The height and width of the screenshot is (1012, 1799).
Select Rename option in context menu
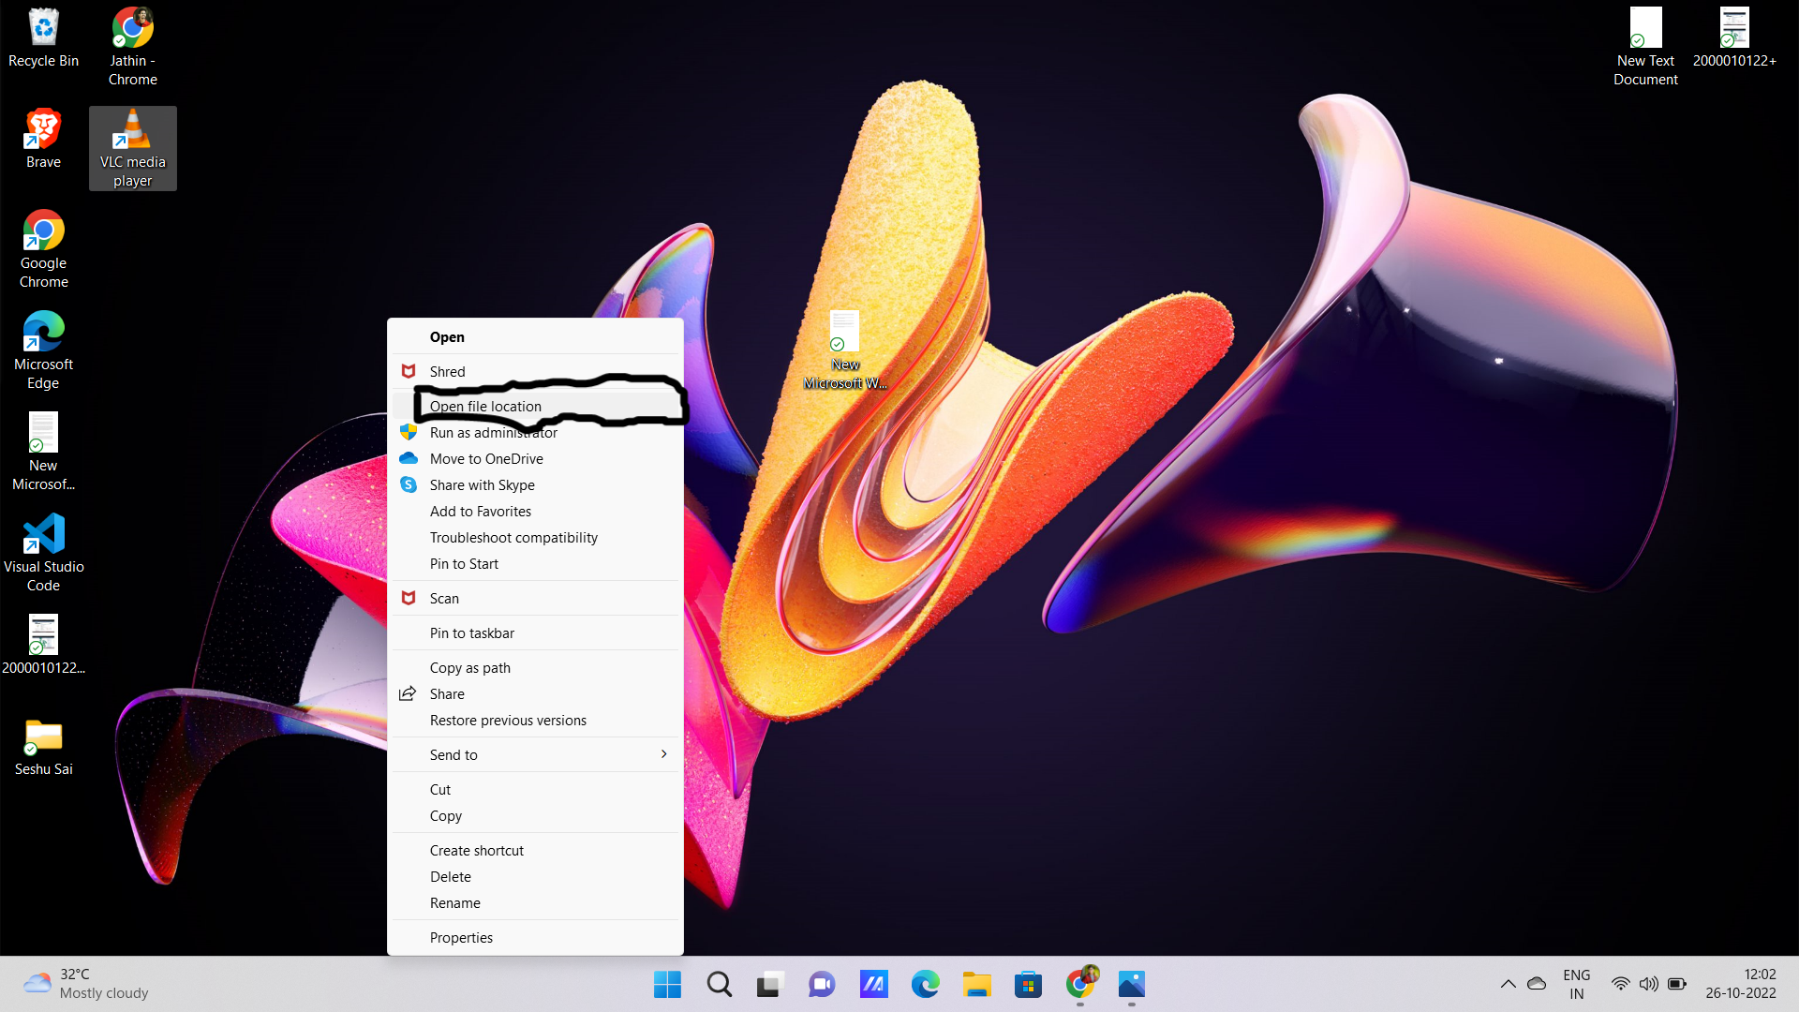454,902
